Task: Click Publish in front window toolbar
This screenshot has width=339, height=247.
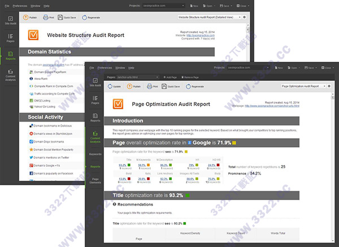Action: (x=133, y=86)
